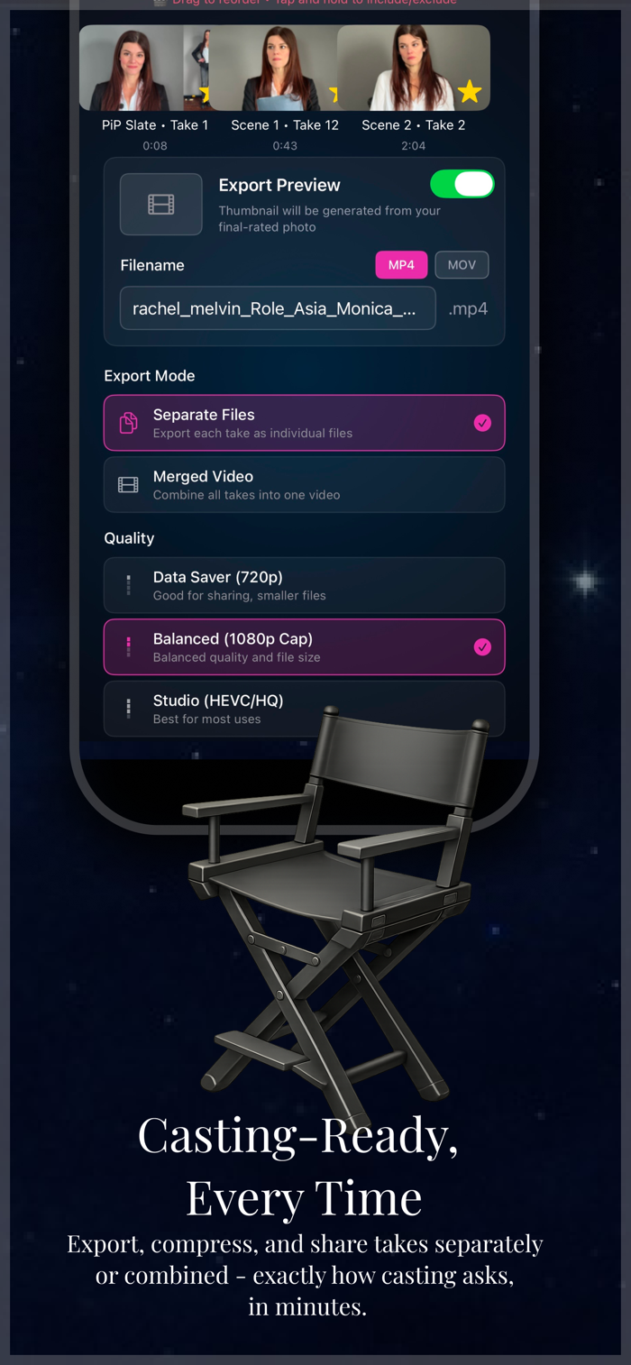Viewport: 631px width, 1365px height.
Task: Choose Merged Video export mode
Action: click(305, 485)
